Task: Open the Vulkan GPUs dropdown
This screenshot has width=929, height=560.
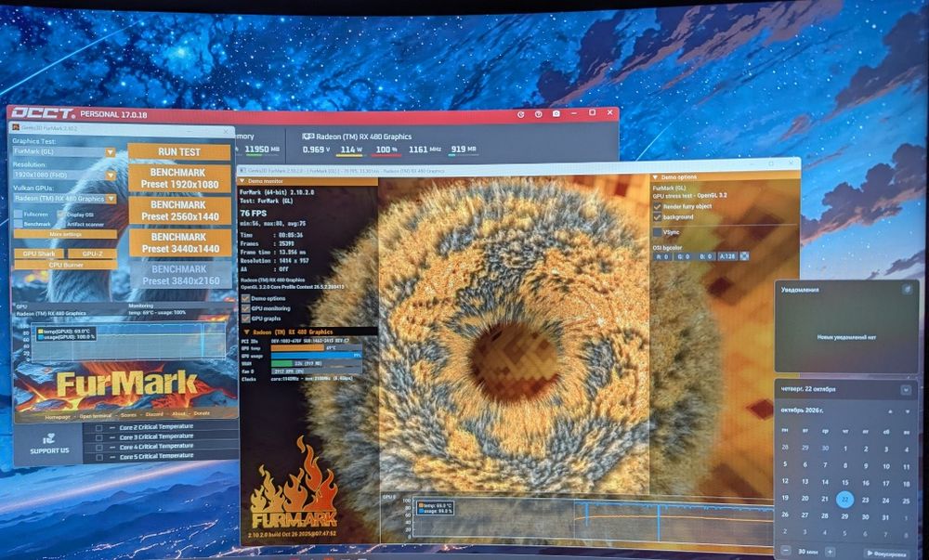Action: tap(65, 199)
